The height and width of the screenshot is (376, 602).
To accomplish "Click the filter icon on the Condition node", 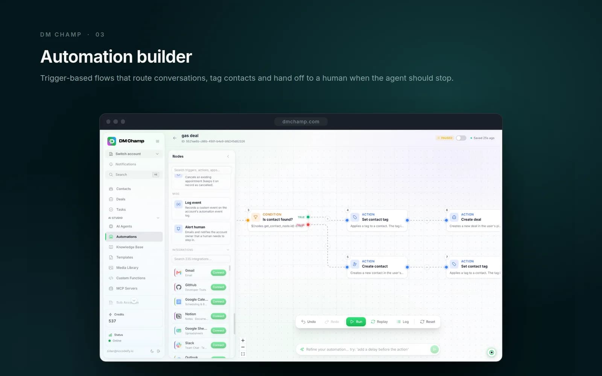I will coord(255,217).
